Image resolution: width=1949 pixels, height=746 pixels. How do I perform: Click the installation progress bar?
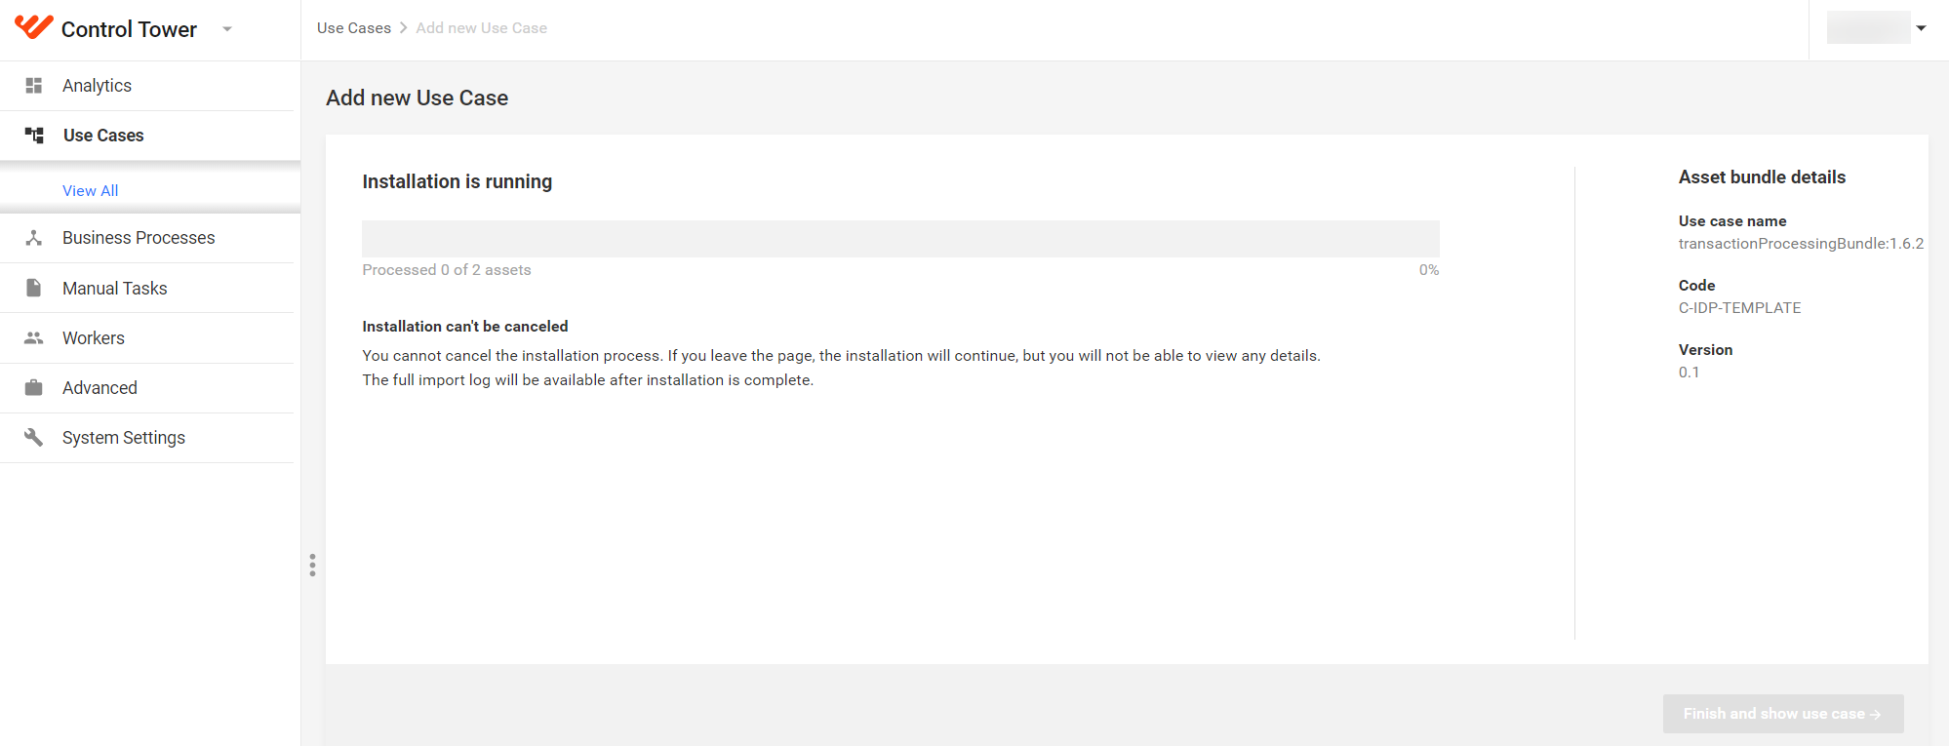(900, 239)
